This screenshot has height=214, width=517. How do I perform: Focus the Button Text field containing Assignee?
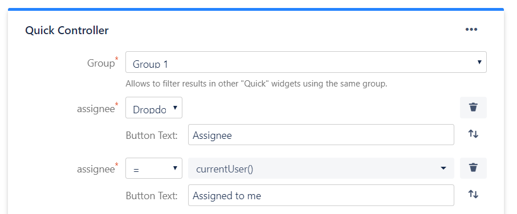[x=321, y=135]
